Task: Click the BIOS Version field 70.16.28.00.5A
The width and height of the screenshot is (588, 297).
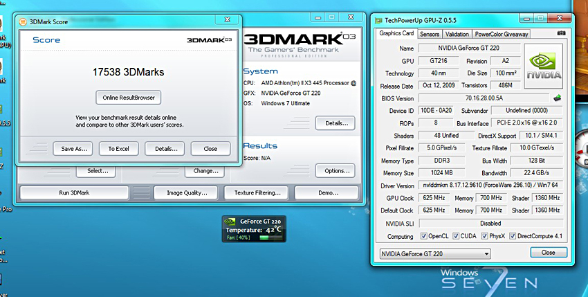Action: 484,98
